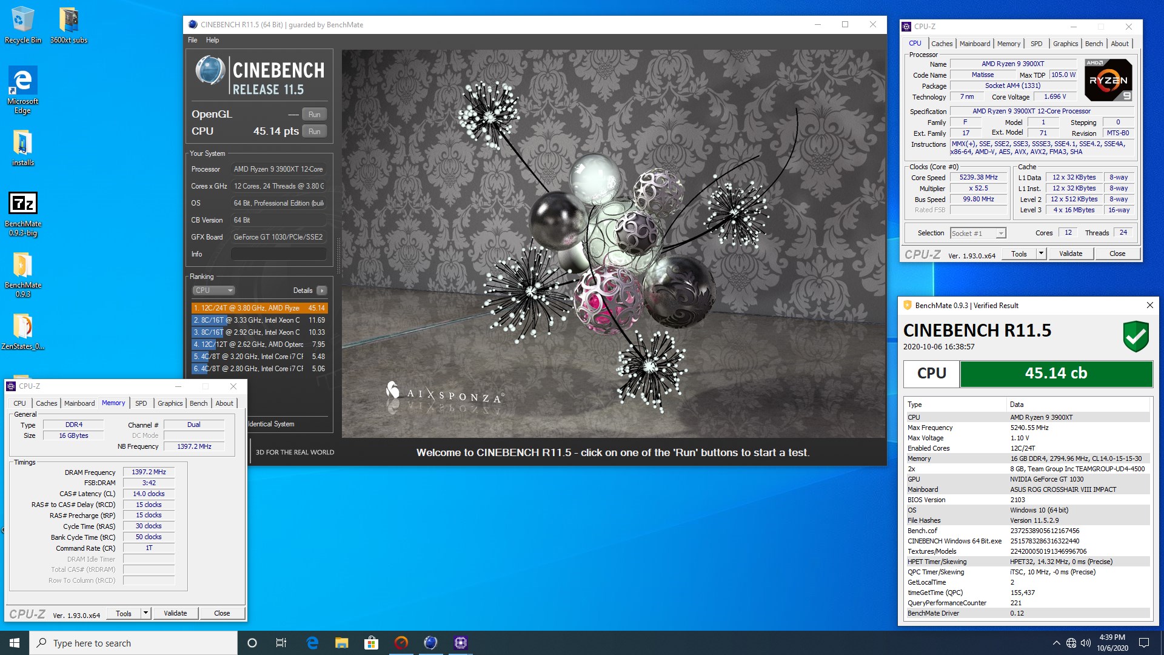Open Mainboard tab in memory CPU-Z window
1164x655 pixels.
[x=79, y=403]
